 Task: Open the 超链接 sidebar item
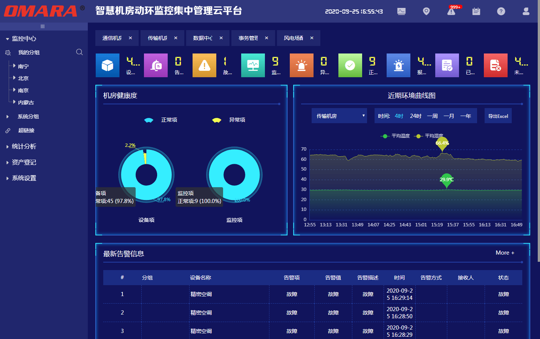(x=26, y=131)
